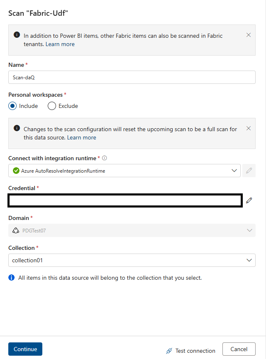
Task: Click the Continue button
Action: click(x=25, y=349)
